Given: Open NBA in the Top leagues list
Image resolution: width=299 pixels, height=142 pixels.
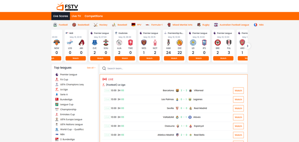Looking at the screenshot, I should [x=62, y=135].
